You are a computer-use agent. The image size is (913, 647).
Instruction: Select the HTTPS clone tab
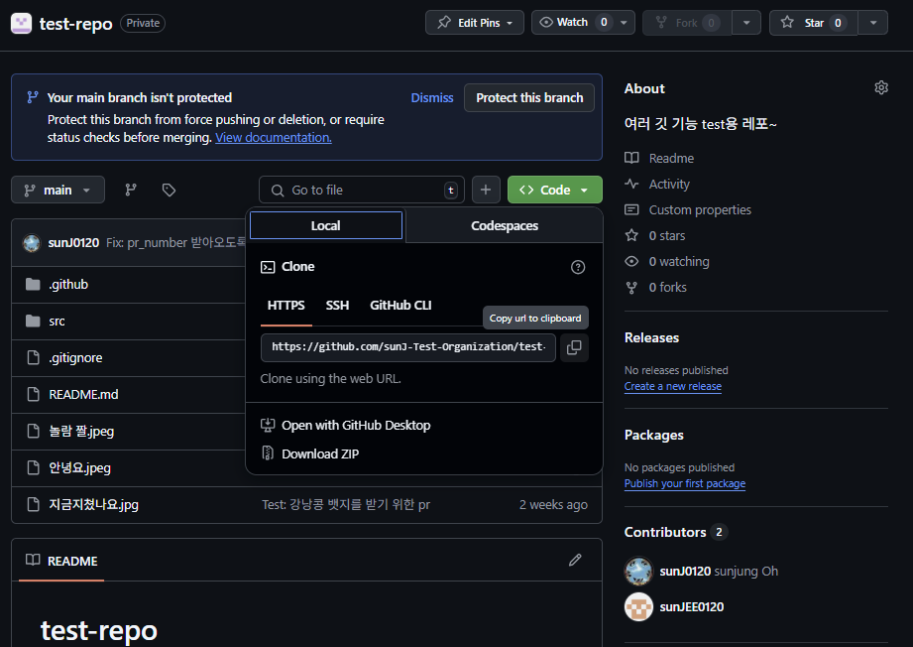(x=285, y=306)
